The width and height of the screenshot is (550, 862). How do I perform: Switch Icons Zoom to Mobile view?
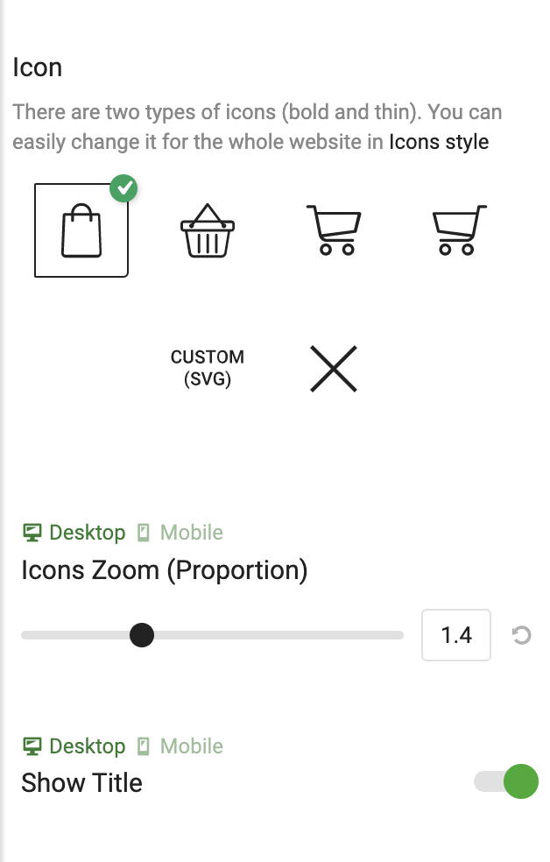(x=180, y=533)
